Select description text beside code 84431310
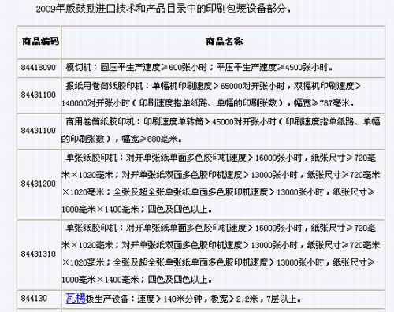The width and height of the screenshot is (394, 312). 221,254
